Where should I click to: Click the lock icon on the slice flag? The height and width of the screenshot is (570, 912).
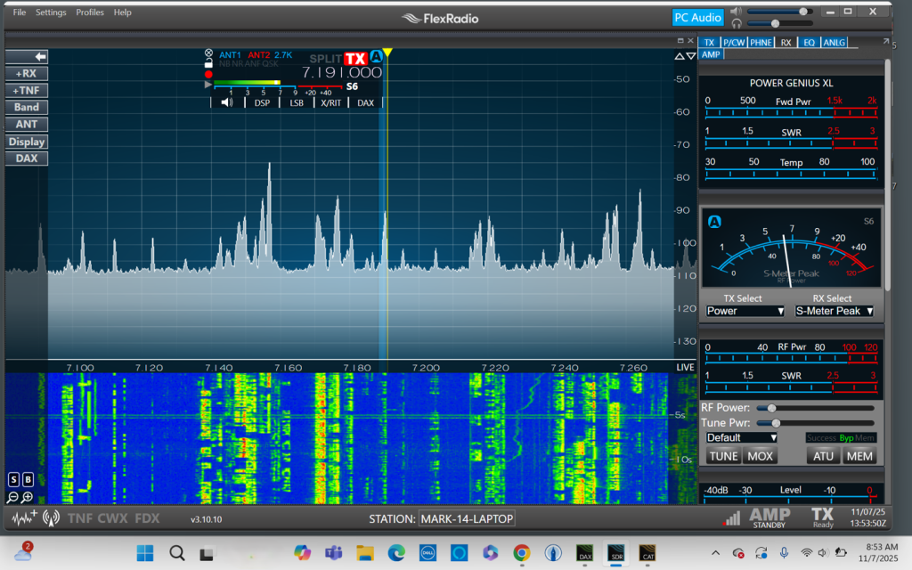(208, 62)
